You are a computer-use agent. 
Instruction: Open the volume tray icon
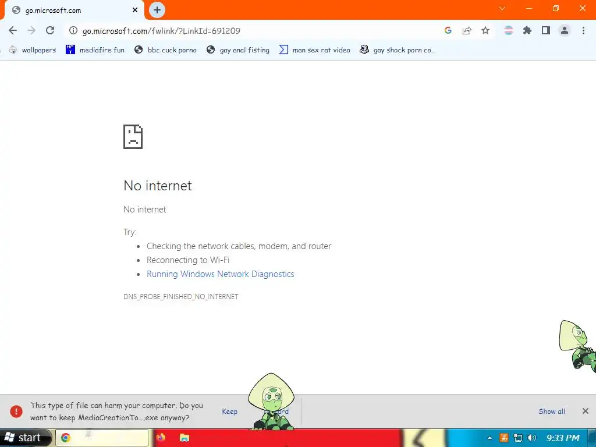click(x=532, y=438)
